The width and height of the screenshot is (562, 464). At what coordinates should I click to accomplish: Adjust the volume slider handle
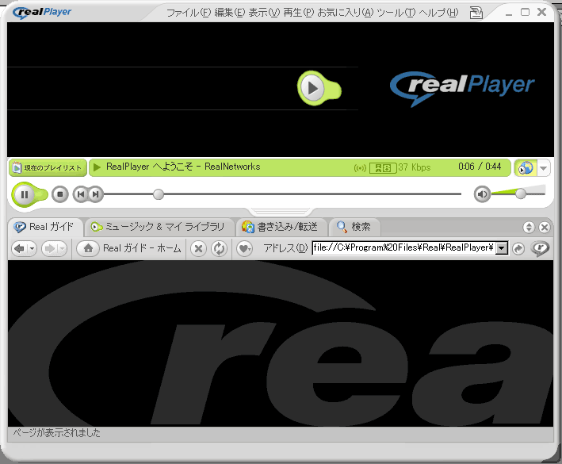pyautogui.click(x=521, y=194)
